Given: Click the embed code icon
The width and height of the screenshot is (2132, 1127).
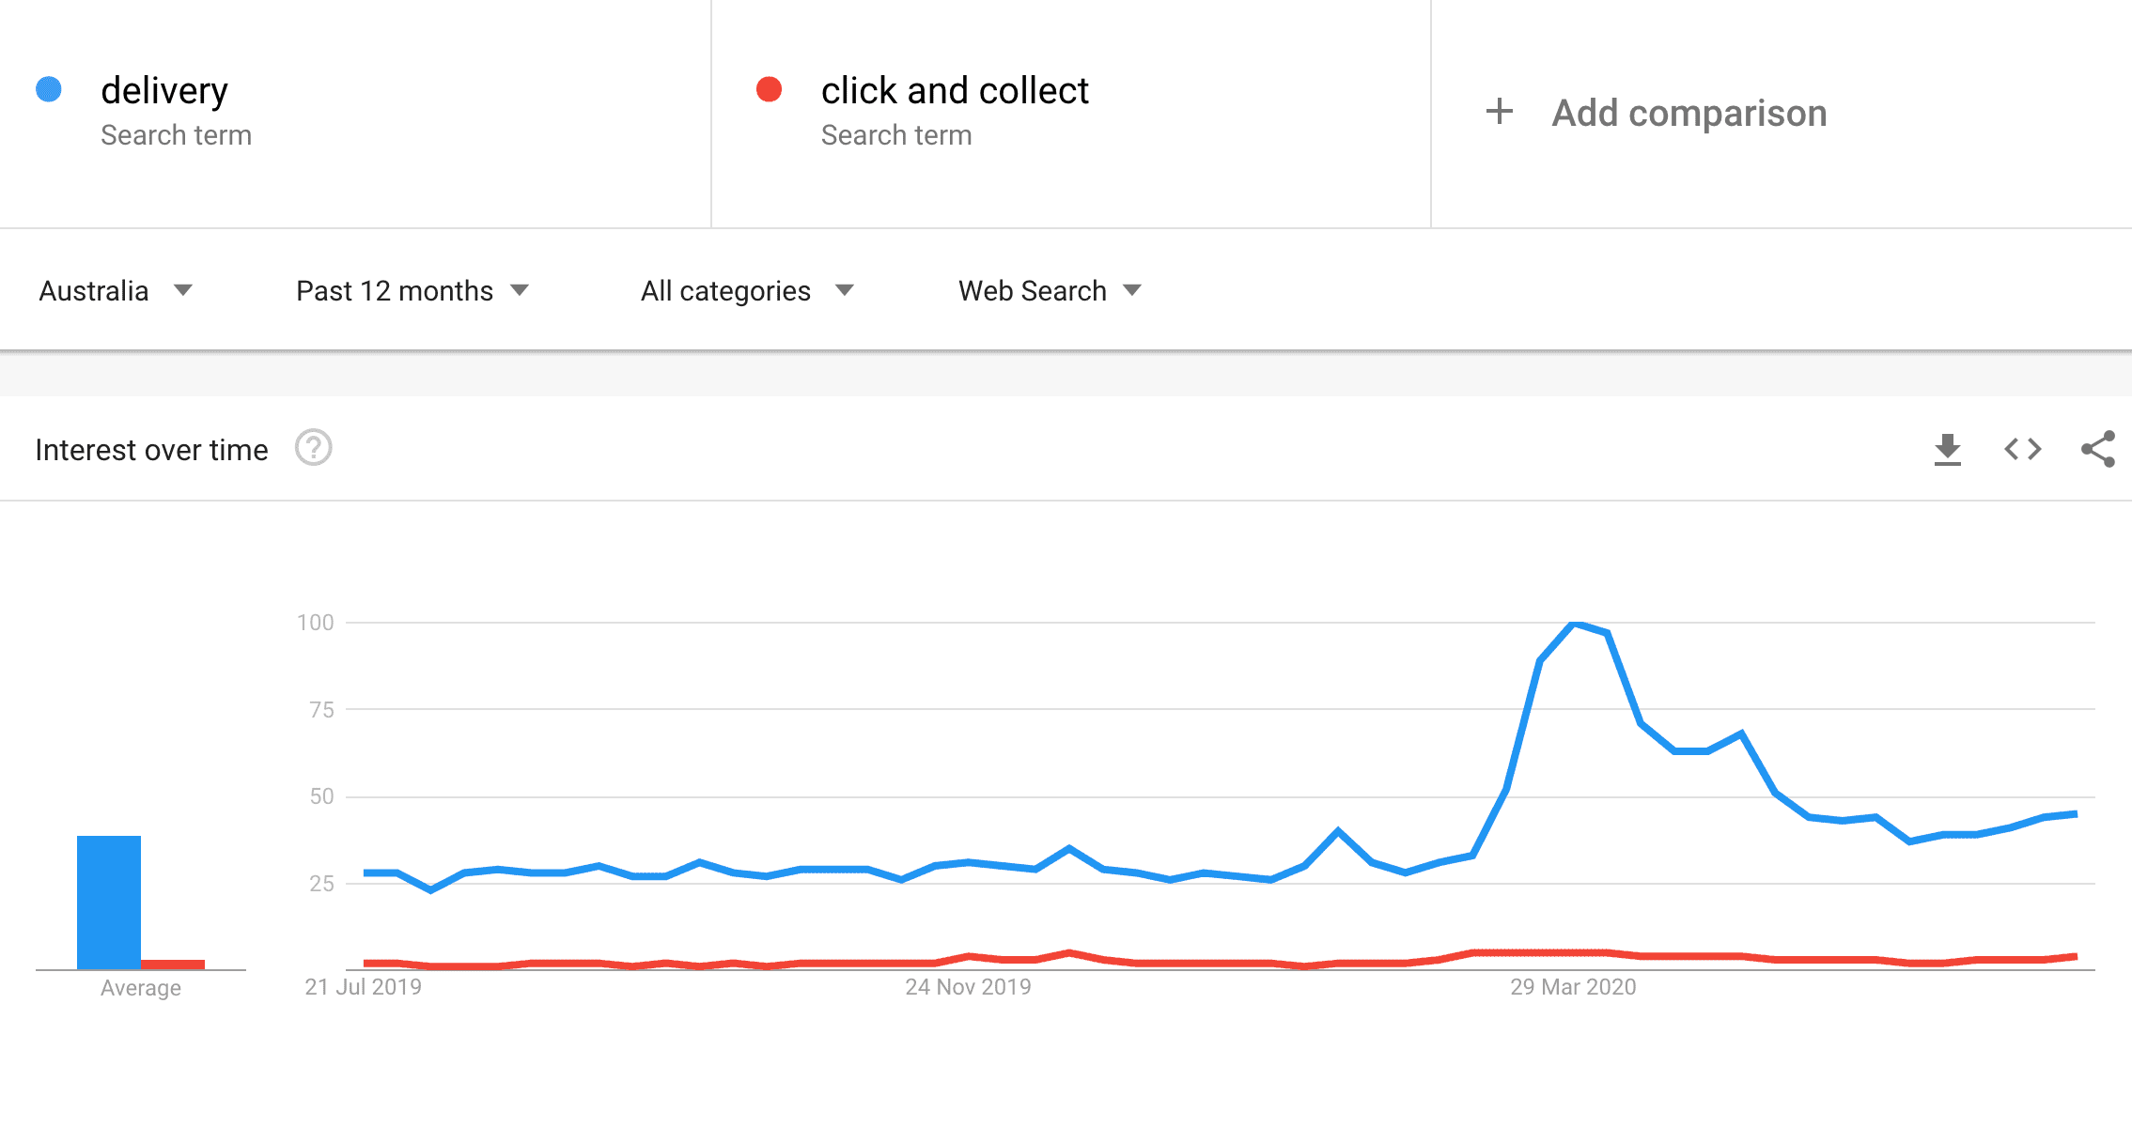Looking at the screenshot, I should [x=2022, y=450].
